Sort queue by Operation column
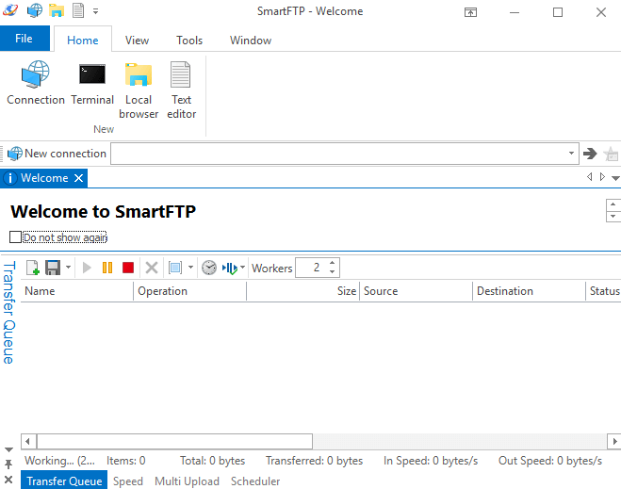 tap(190, 291)
